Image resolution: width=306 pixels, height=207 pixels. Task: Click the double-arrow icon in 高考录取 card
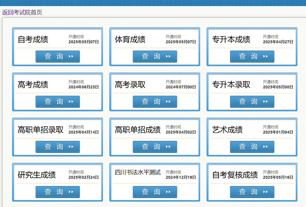click(168, 101)
